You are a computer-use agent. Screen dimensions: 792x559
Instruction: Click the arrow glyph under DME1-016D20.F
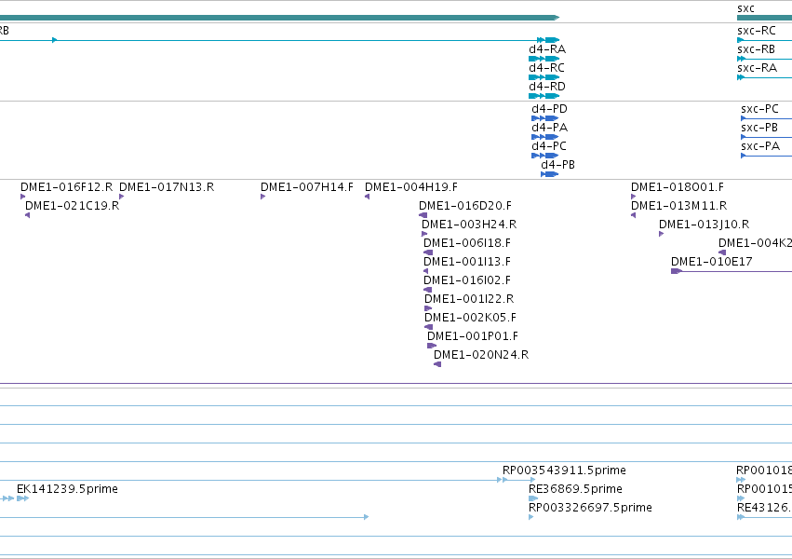pyautogui.click(x=423, y=215)
